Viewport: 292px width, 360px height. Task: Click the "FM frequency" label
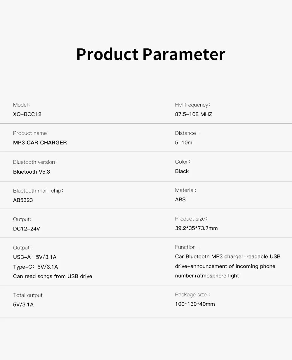click(x=192, y=105)
